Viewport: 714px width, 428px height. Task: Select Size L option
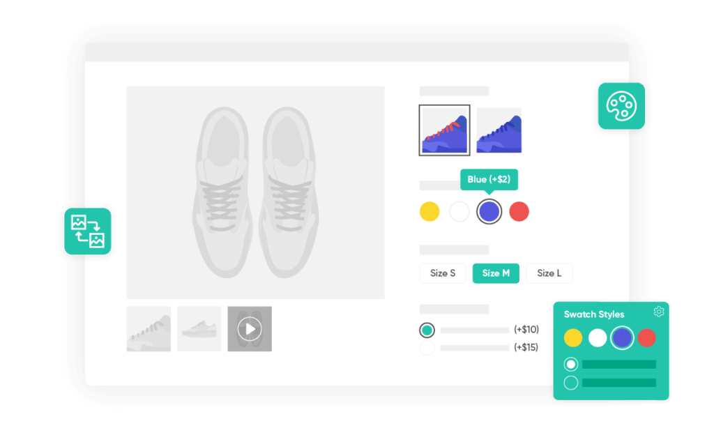click(x=549, y=273)
